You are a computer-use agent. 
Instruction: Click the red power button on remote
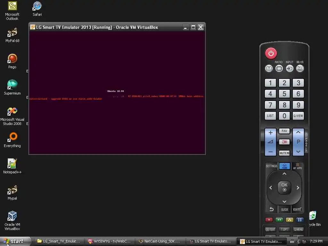(271, 53)
